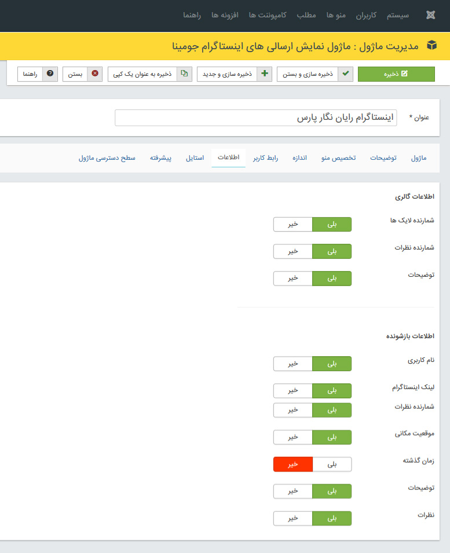Viewport: 450px width, 553px height.
Task: Set شمارنده لایک ها to خیر
Action: pyautogui.click(x=293, y=224)
